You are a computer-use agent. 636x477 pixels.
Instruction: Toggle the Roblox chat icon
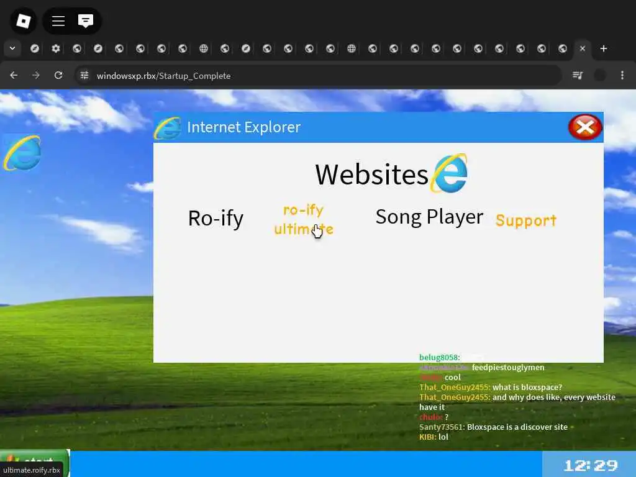[x=86, y=20]
